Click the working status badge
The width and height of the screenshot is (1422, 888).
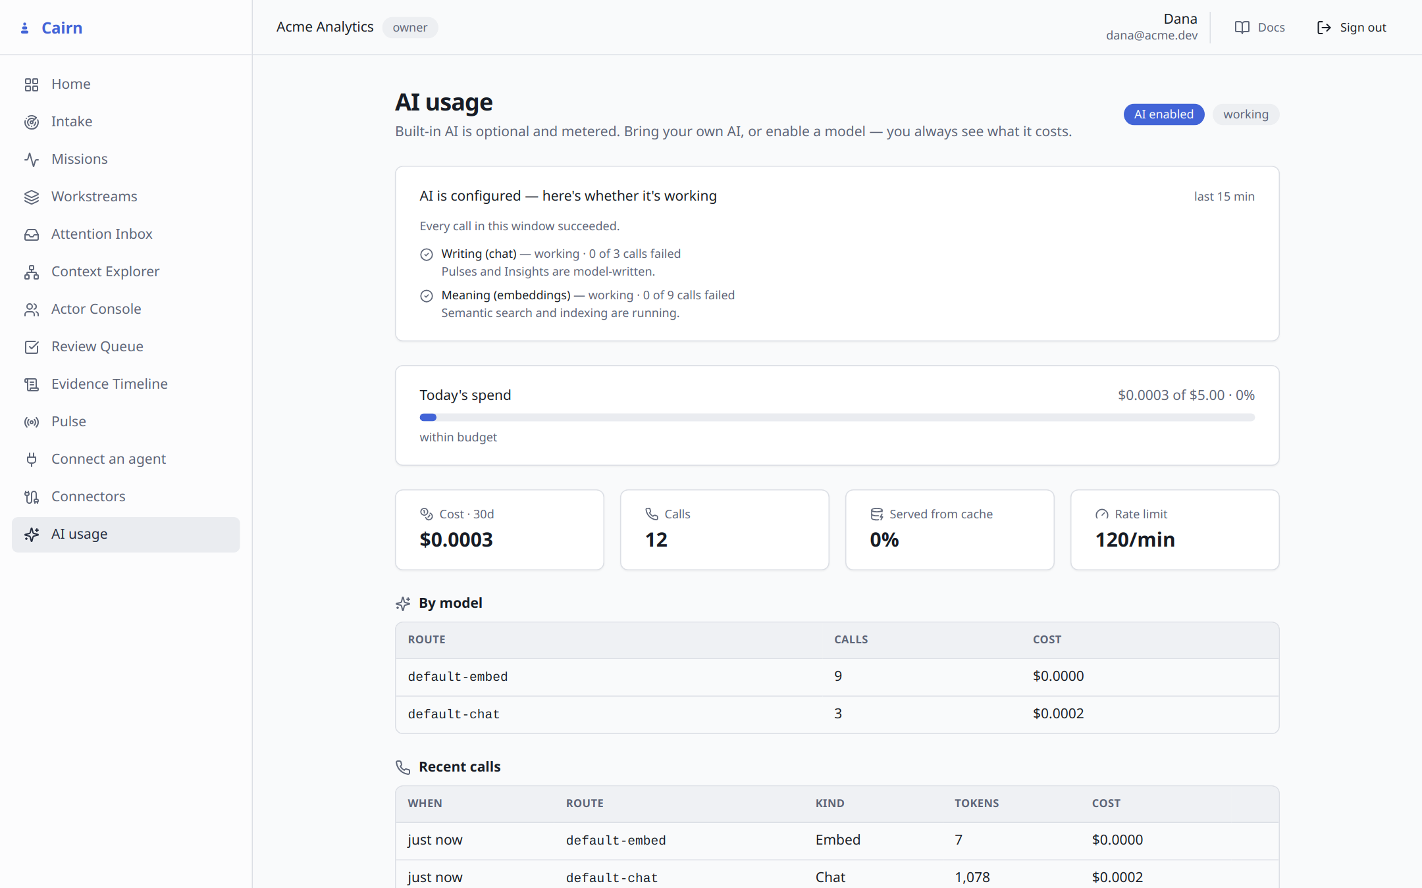(1246, 114)
